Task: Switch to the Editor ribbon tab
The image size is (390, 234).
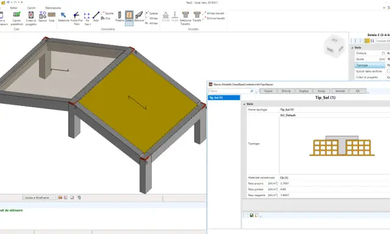Action: [x=13, y=8]
